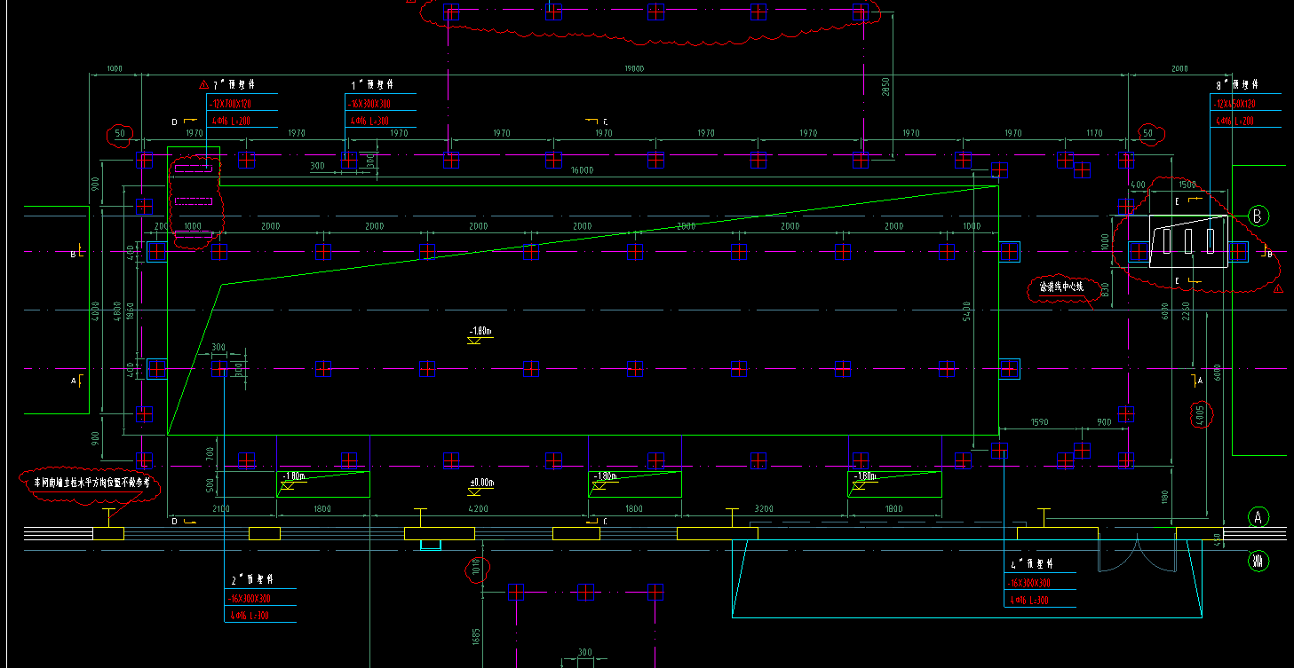Select the 1170 dimension text
The image size is (1294, 668).
1094,133
